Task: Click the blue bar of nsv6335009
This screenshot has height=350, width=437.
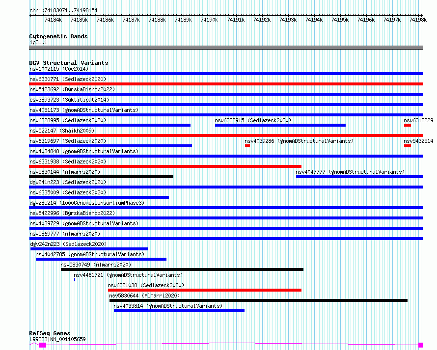Action: (x=99, y=197)
